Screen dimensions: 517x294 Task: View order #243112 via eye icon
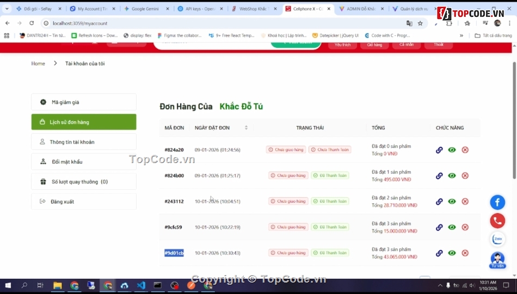pyautogui.click(x=452, y=202)
